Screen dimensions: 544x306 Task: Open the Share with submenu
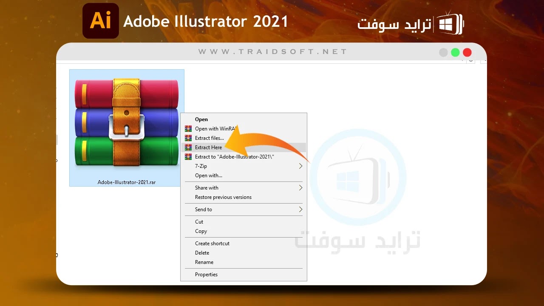tap(244, 188)
